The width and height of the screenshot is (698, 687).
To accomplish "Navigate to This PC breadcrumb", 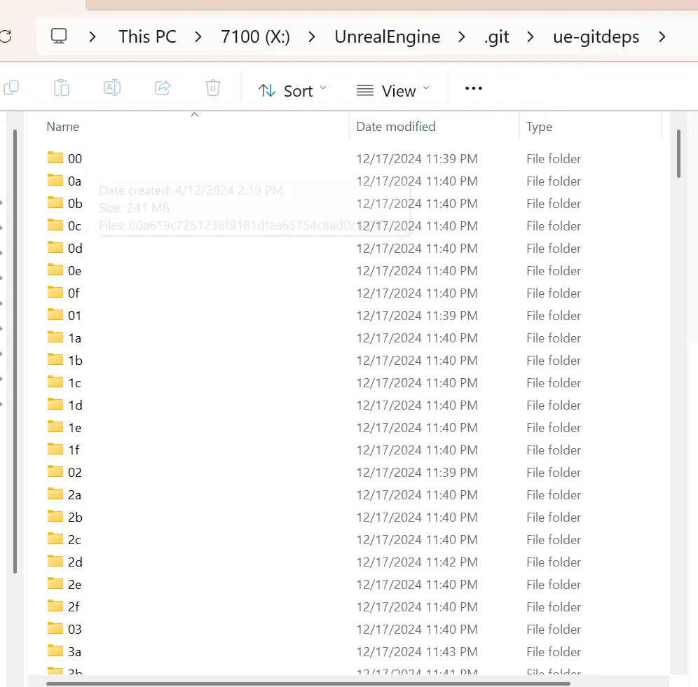I will pos(147,36).
